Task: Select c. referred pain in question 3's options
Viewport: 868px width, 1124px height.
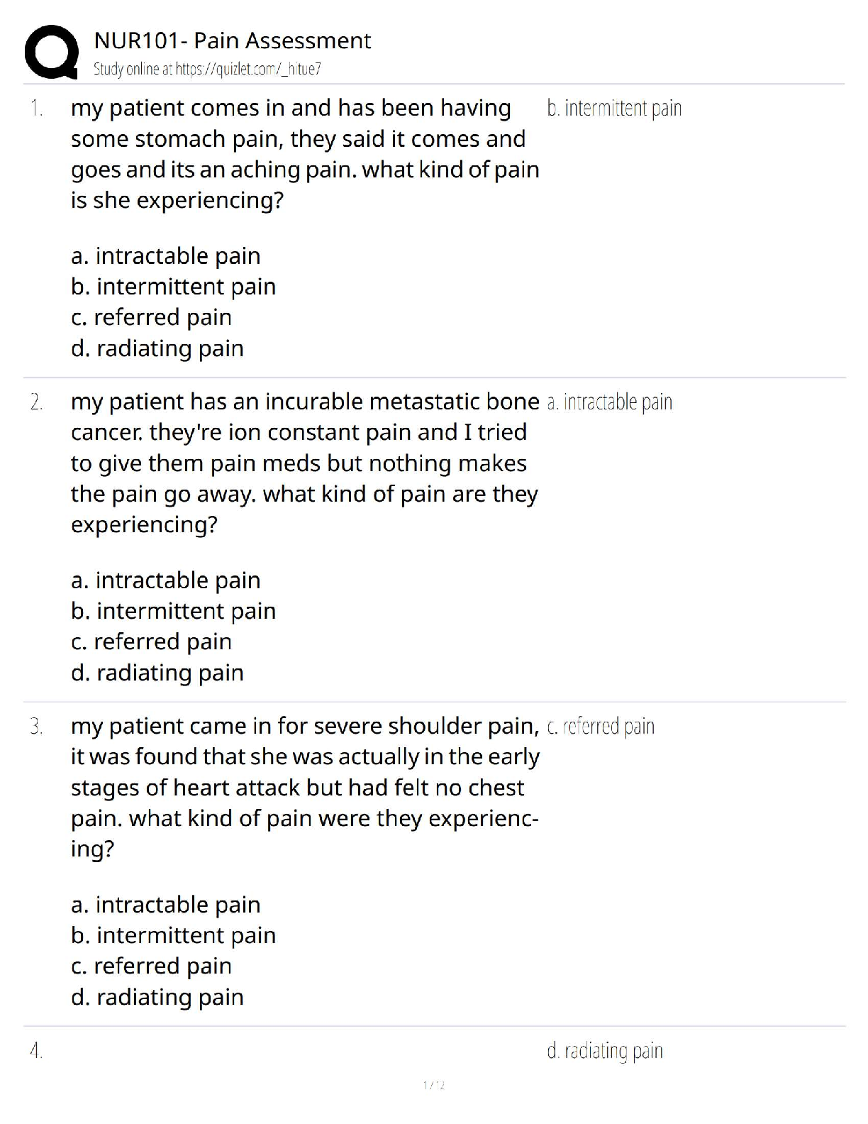Action: [x=151, y=966]
